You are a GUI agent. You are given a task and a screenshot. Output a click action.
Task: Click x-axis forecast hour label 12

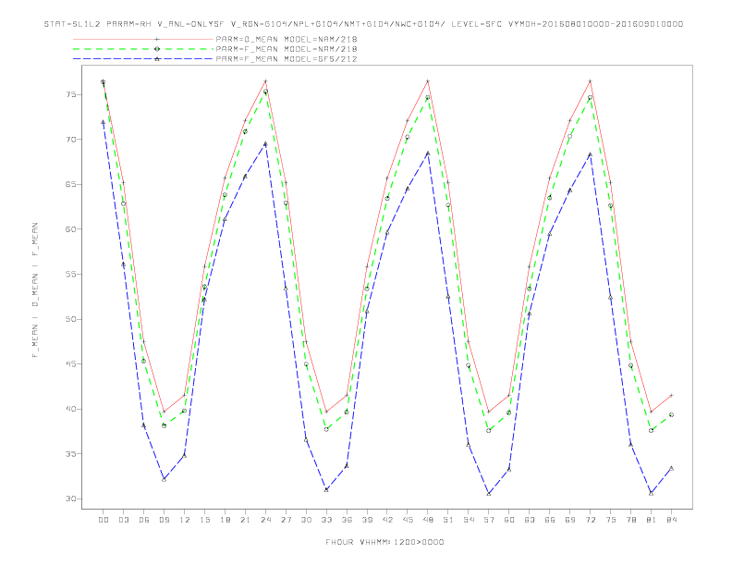[185, 520]
